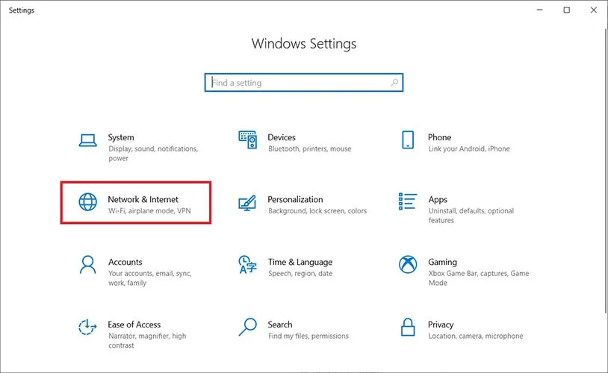The height and width of the screenshot is (373, 608).
Task: Click 'Xbox Game Bar, captures, Game Mode' text
Action: (x=479, y=278)
